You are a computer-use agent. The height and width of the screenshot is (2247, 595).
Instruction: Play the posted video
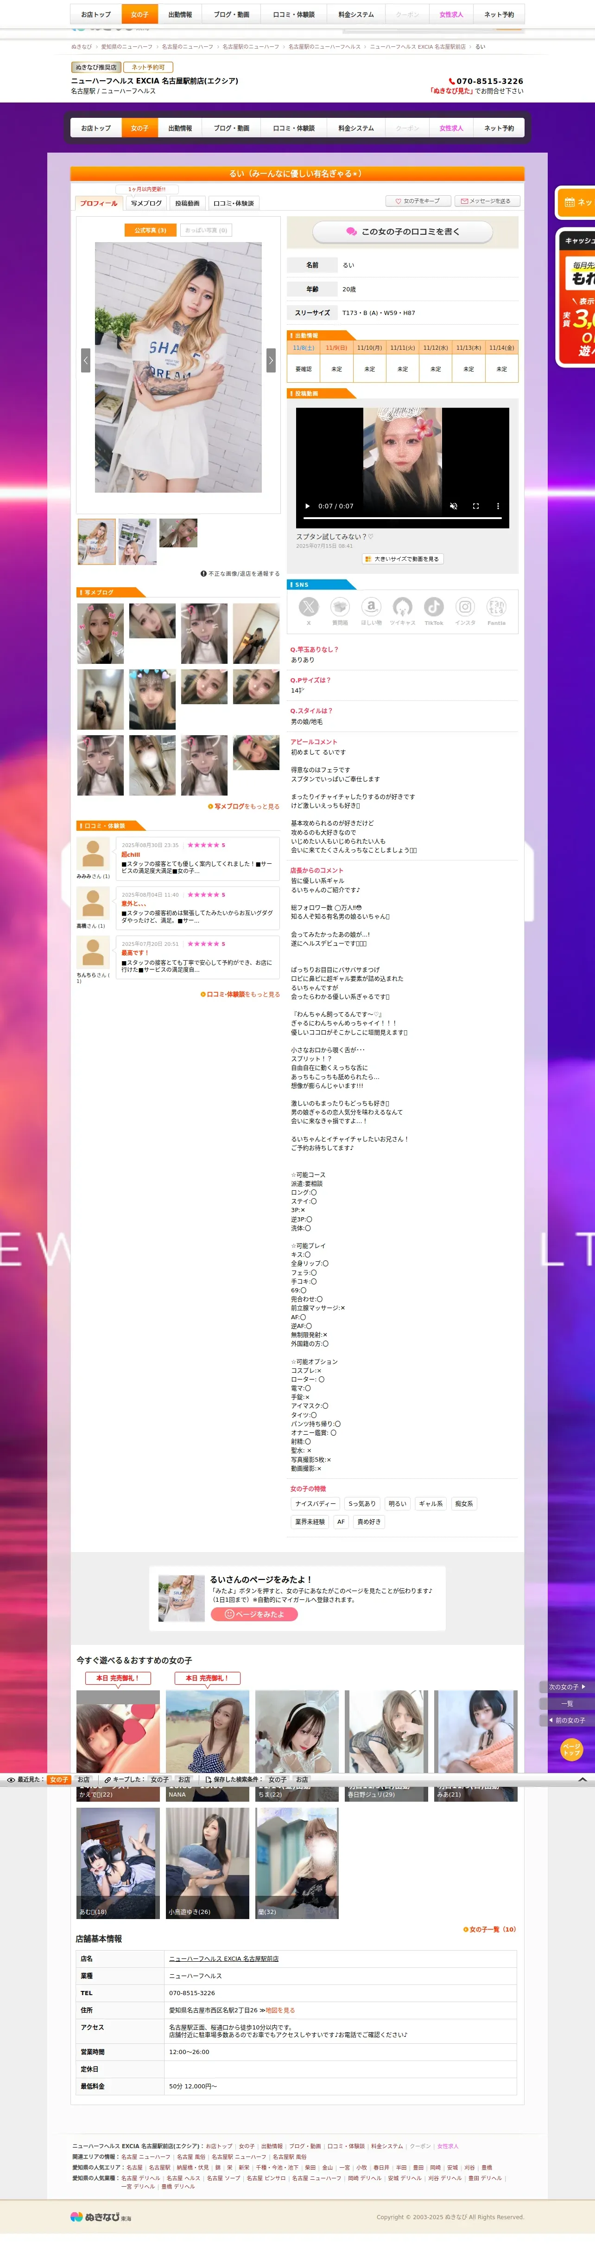click(x=307, y=506)
